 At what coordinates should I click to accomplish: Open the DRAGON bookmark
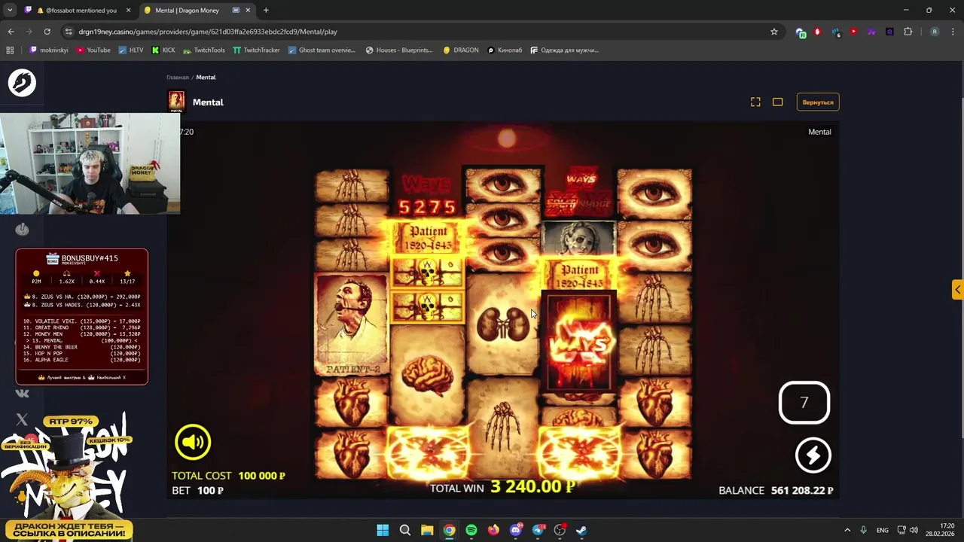point(460,50)
